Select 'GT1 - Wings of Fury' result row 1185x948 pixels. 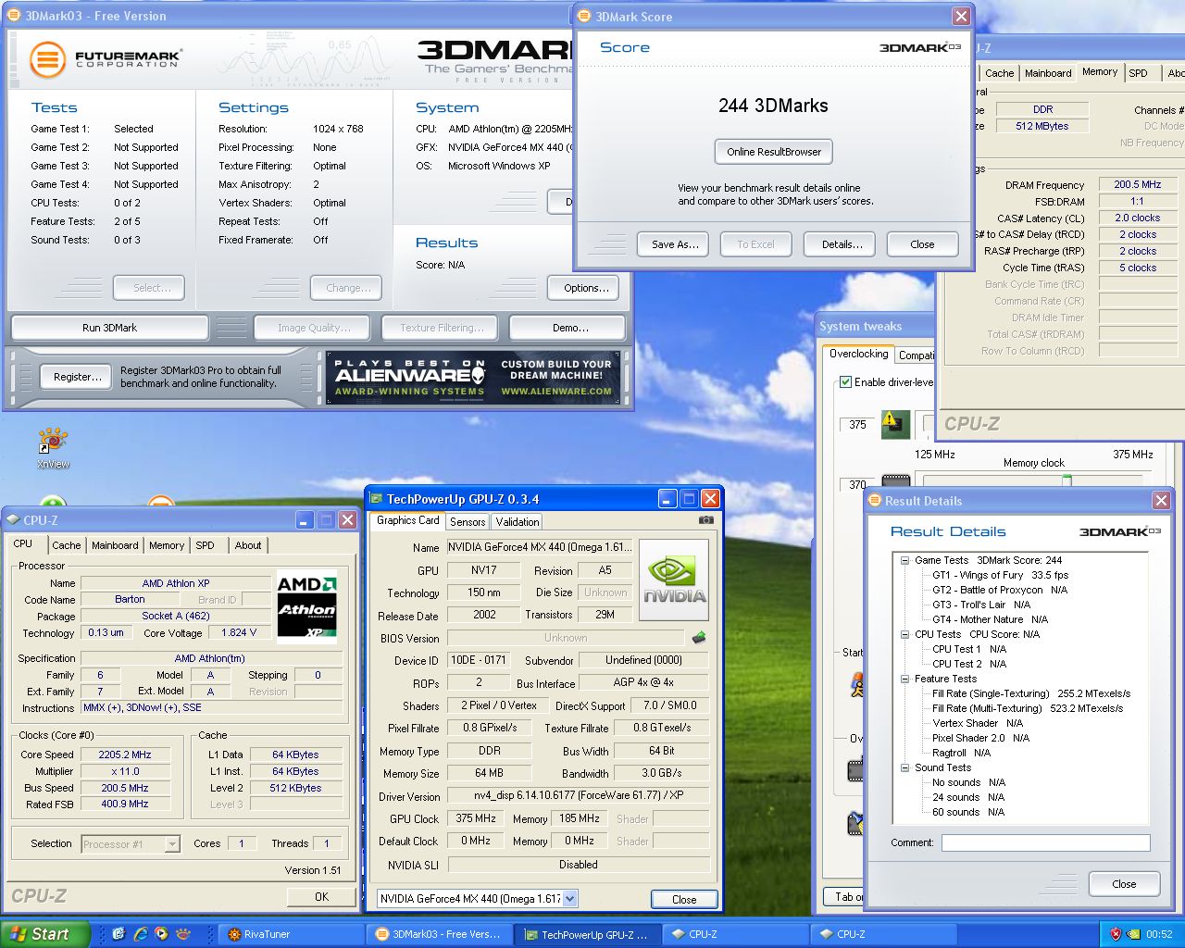coord(1000,575)
